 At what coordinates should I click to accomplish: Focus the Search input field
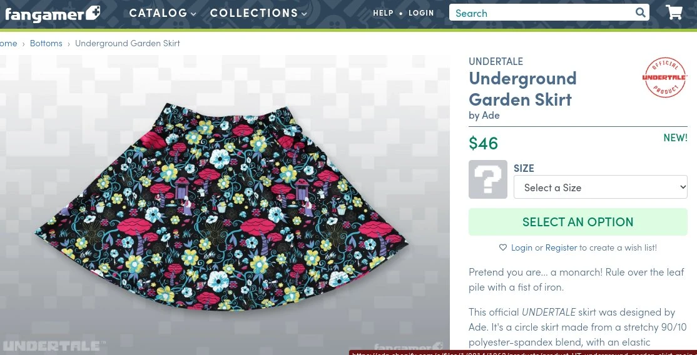pos(541,13)
